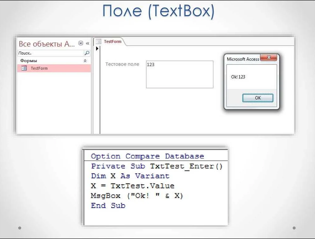
Task: Click the Тестовое поле label
Action: pos(122,64)
